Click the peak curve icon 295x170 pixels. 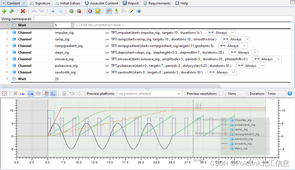79,94
